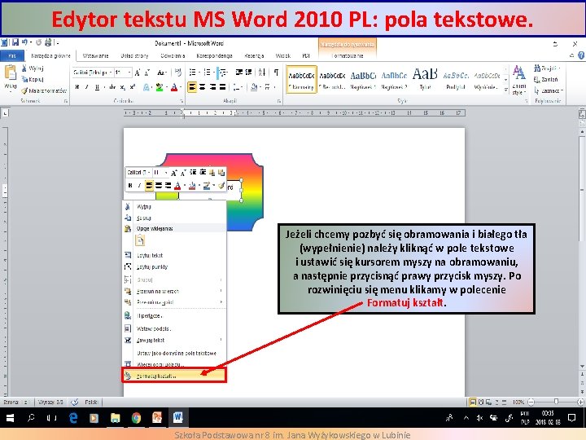Click bold on the floating mini toolbar
This screenshot has height=440, width=586.
click(130, 185)
